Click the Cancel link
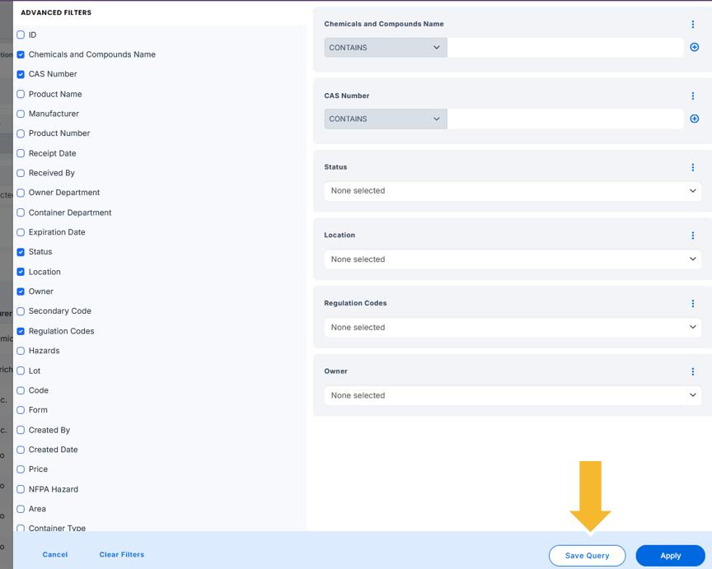The width and height of the screenshot is (712, 569). 55,554
